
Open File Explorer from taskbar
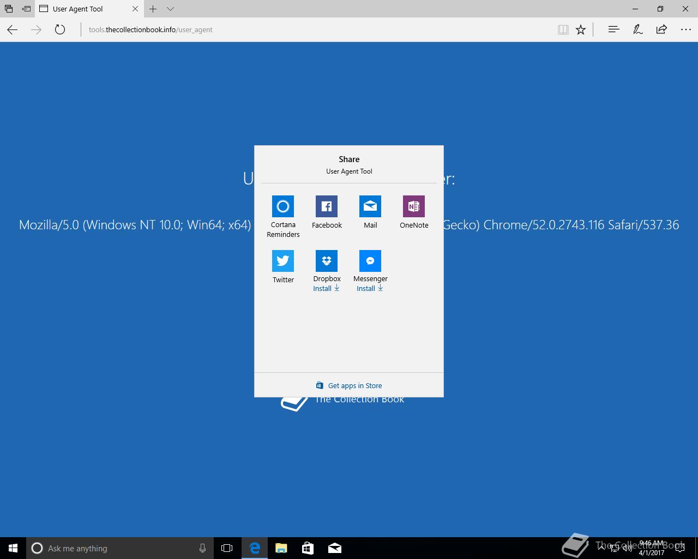click(x=281, y=548)
